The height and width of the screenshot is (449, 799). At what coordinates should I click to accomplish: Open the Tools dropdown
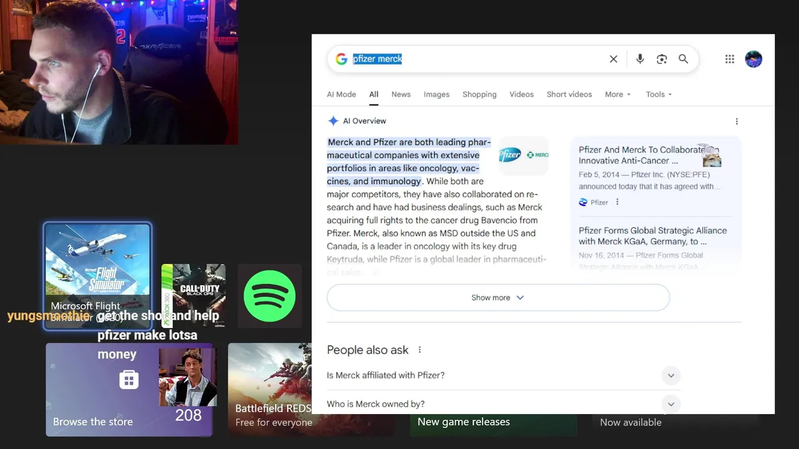[x=659, y=94]
